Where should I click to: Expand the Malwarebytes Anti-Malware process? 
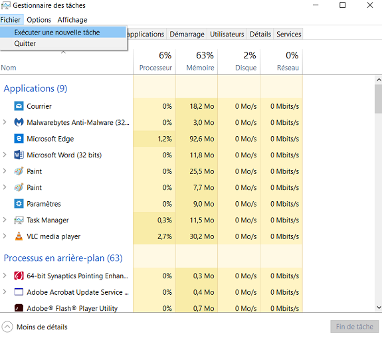tap(5, 122)
